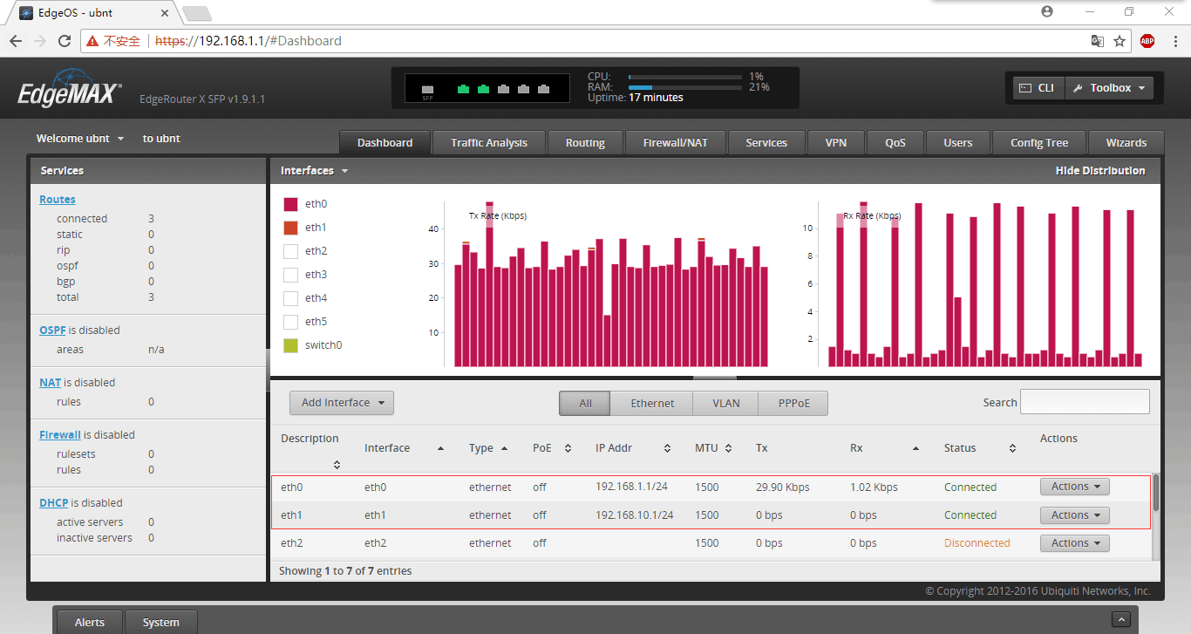Enable eth2 in the chart legend

[x=291, y=251]
